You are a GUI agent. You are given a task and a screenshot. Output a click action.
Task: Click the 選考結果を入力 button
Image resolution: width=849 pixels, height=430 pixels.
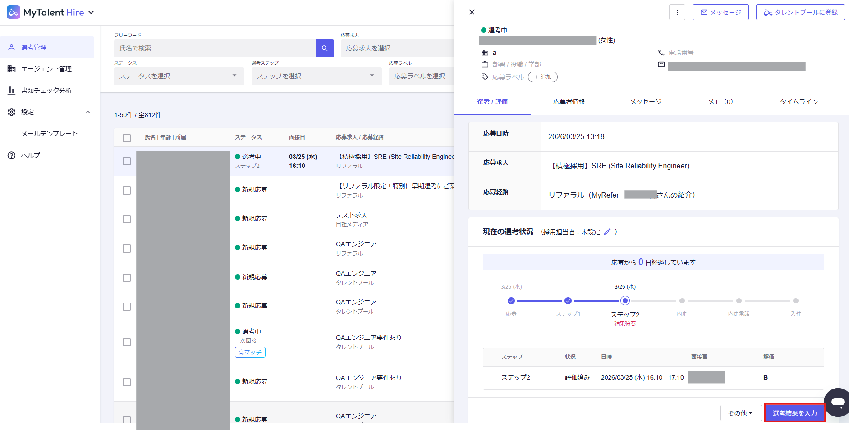click(x=794, y=413)
